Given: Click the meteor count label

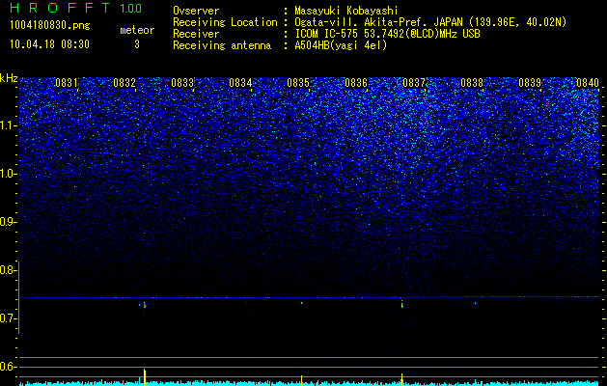Looking at the screenshot, I should [137, 30].
